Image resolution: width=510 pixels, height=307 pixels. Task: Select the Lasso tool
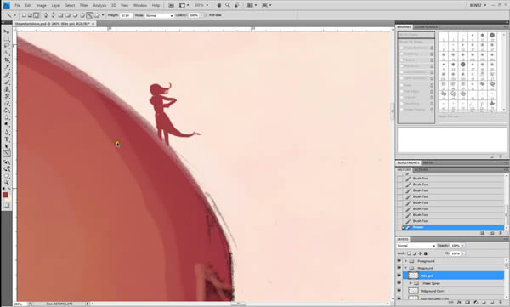tap(7, 46)
